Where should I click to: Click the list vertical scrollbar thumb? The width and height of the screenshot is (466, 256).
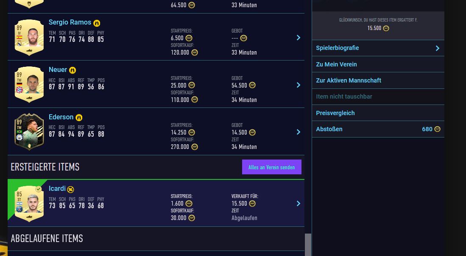[308, 245]
